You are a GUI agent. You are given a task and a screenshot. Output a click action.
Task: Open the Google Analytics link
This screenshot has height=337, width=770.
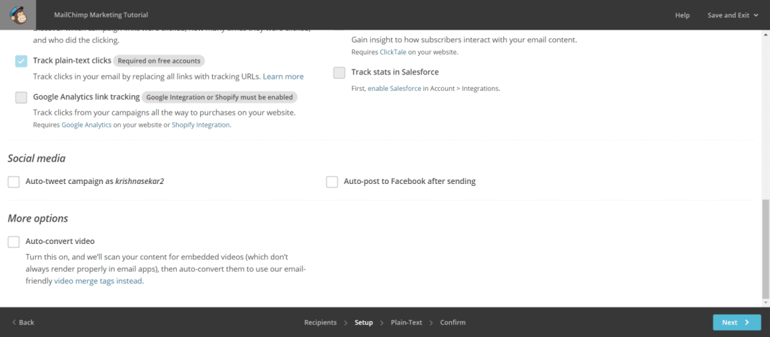86,125
